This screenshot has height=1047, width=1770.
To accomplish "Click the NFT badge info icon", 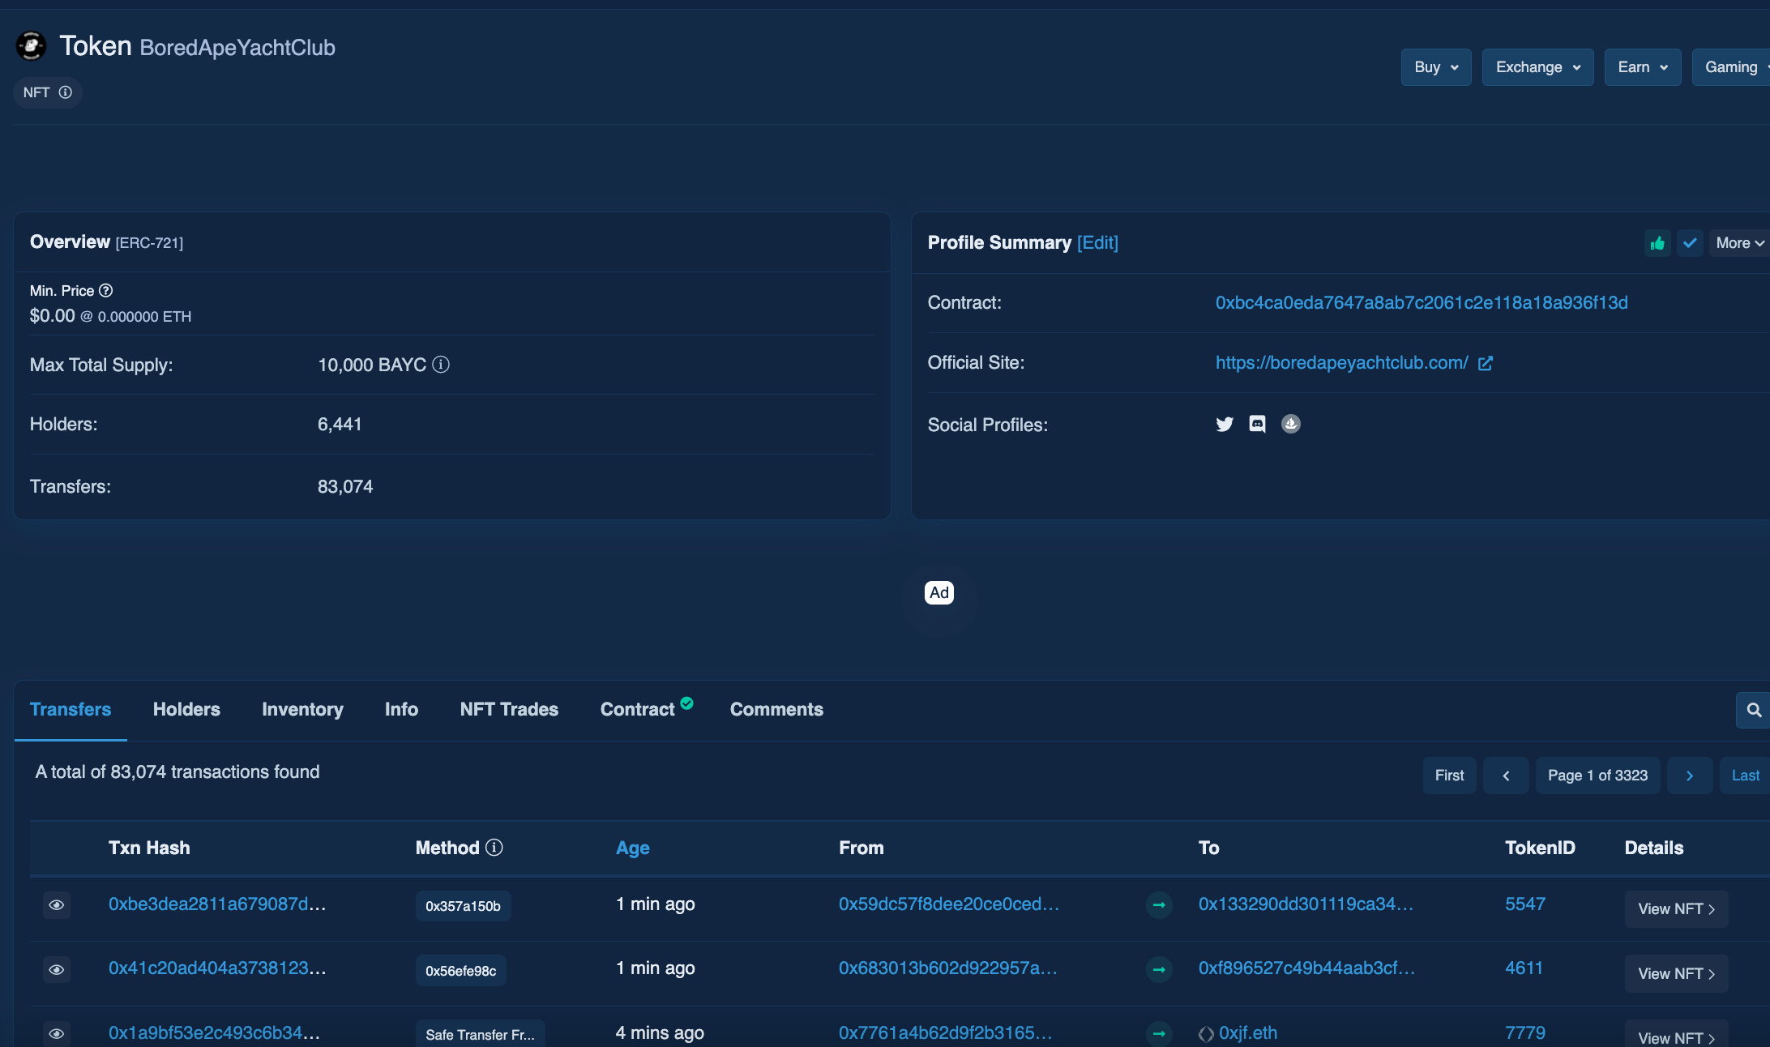I will (66, 92).
